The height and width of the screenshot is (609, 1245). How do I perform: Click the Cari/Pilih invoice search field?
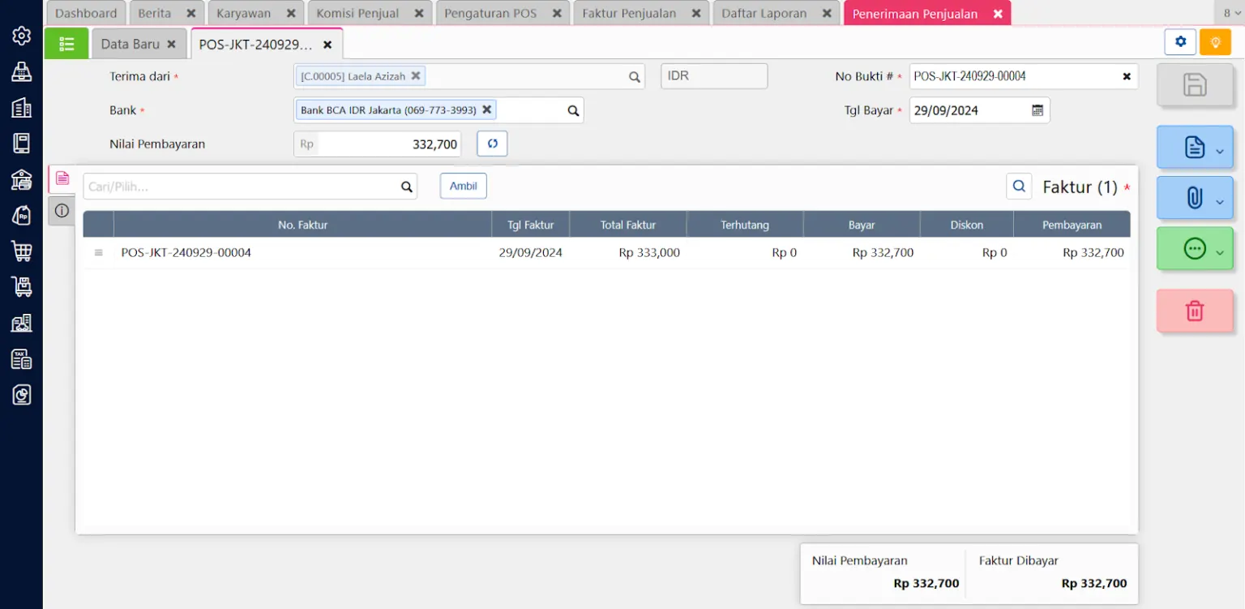point(250,187)
